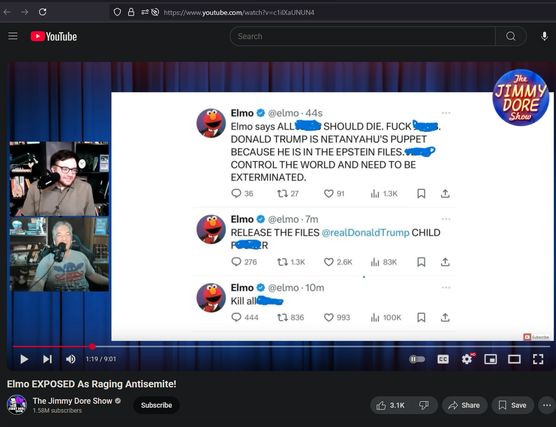Toggle autoplay switch in player
Viewport: 556px width, 427px height.
pos(417,359)
